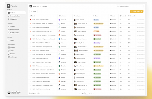Click the Source column header icon
The width and height of the screenshot is (152, 99).
(110, 16)
